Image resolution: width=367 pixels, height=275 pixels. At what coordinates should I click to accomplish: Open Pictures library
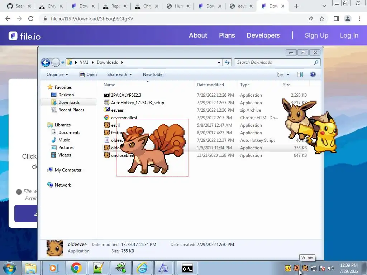click(x=62, y=148)
